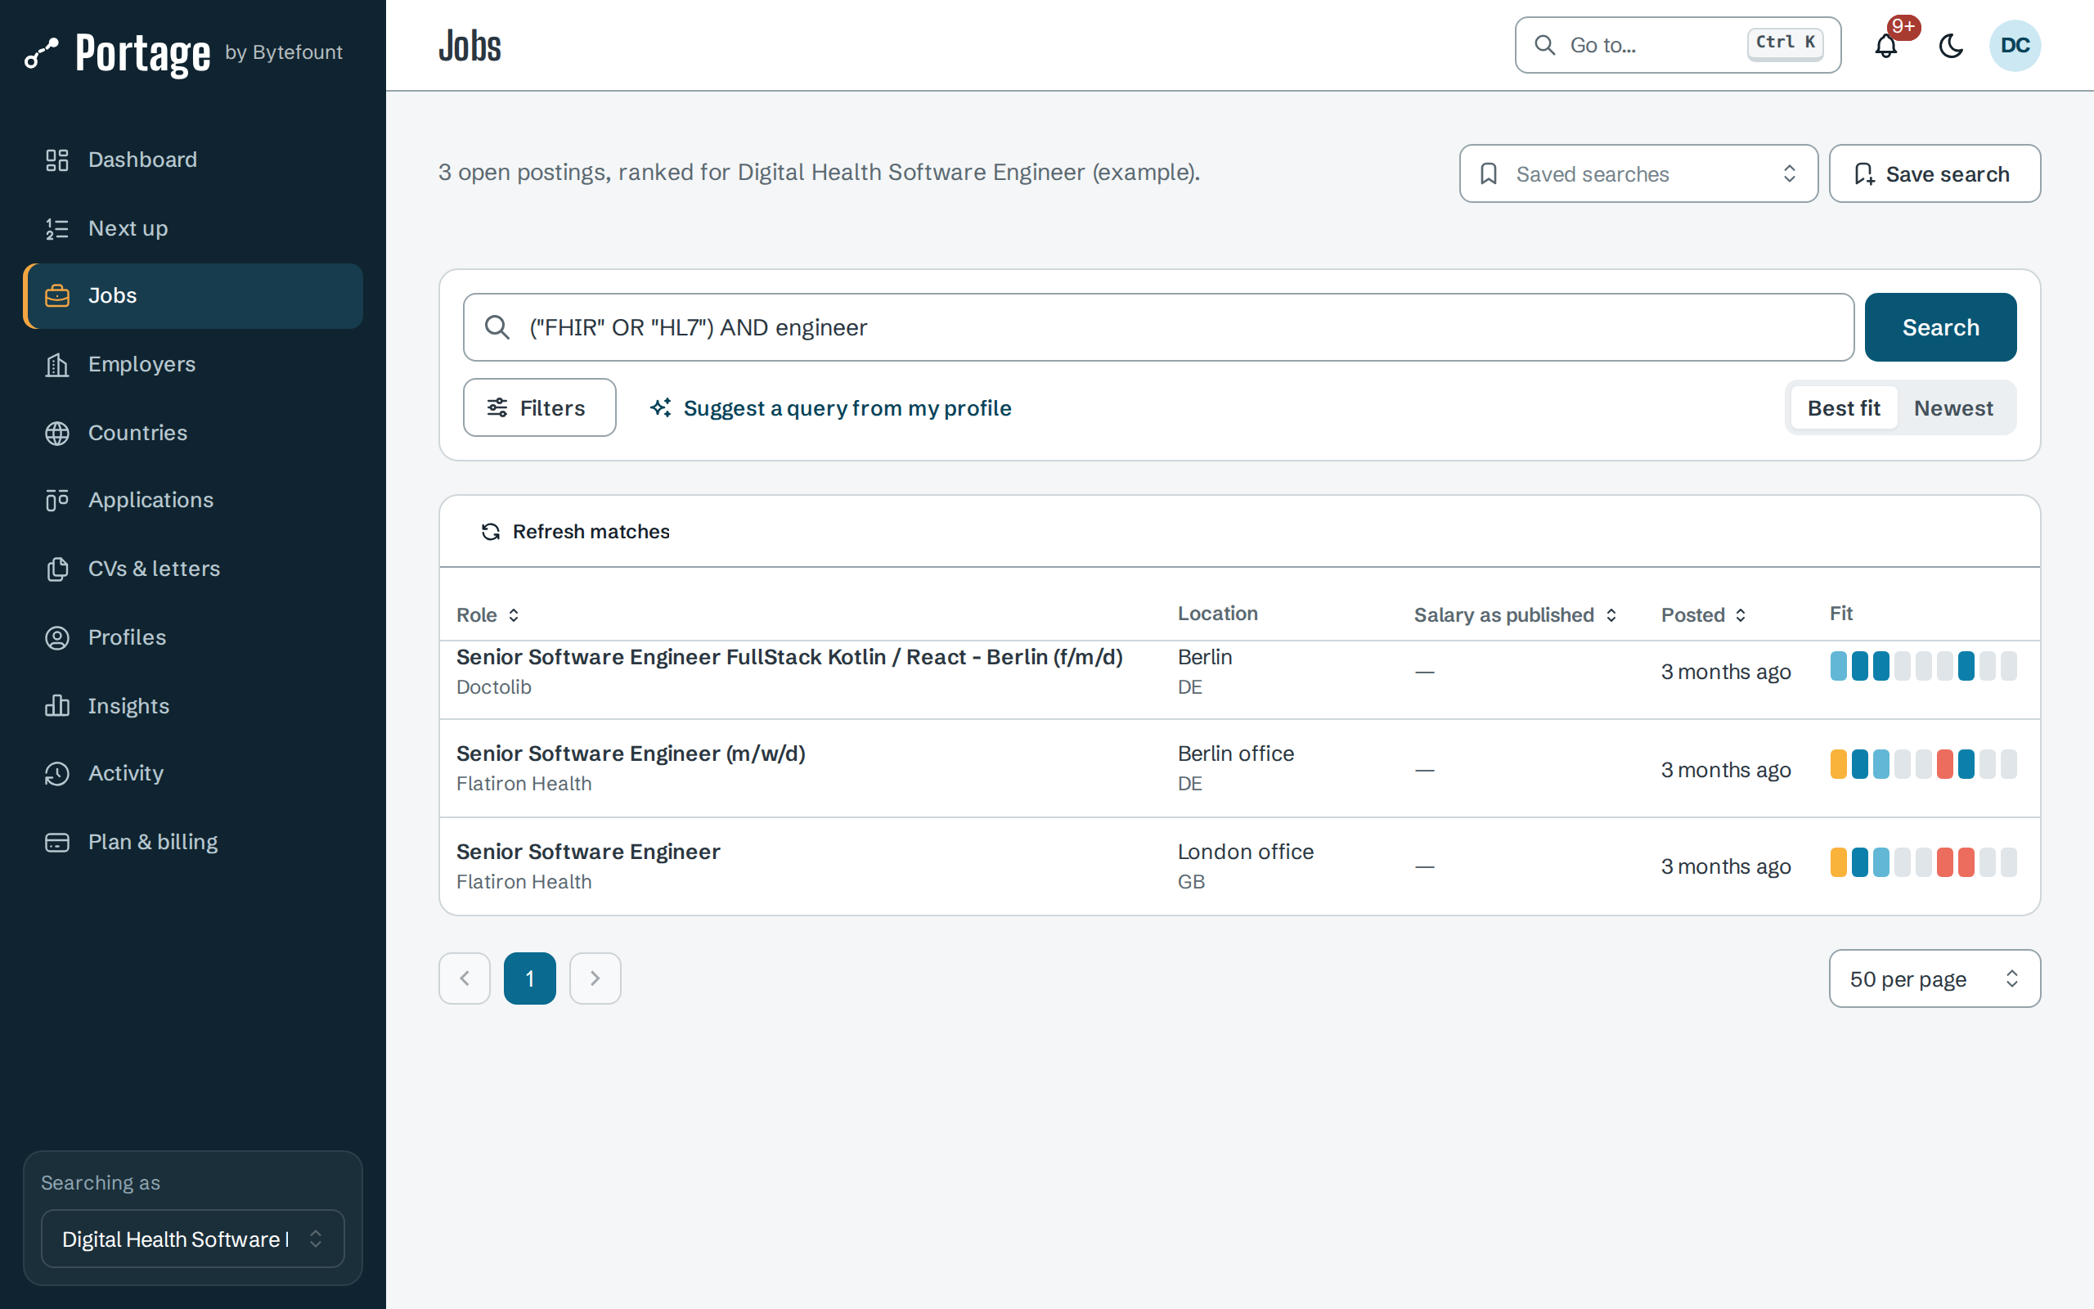Open the Filters panel

tap(539, 407)
